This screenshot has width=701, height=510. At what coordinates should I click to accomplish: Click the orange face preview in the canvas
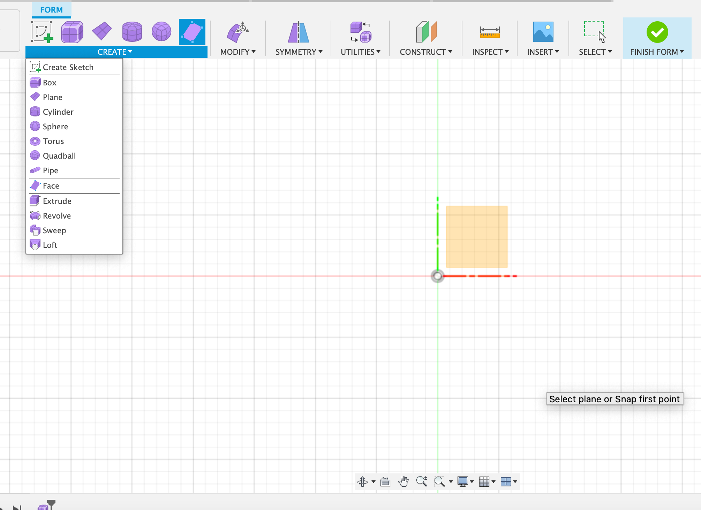pos(477,236)
